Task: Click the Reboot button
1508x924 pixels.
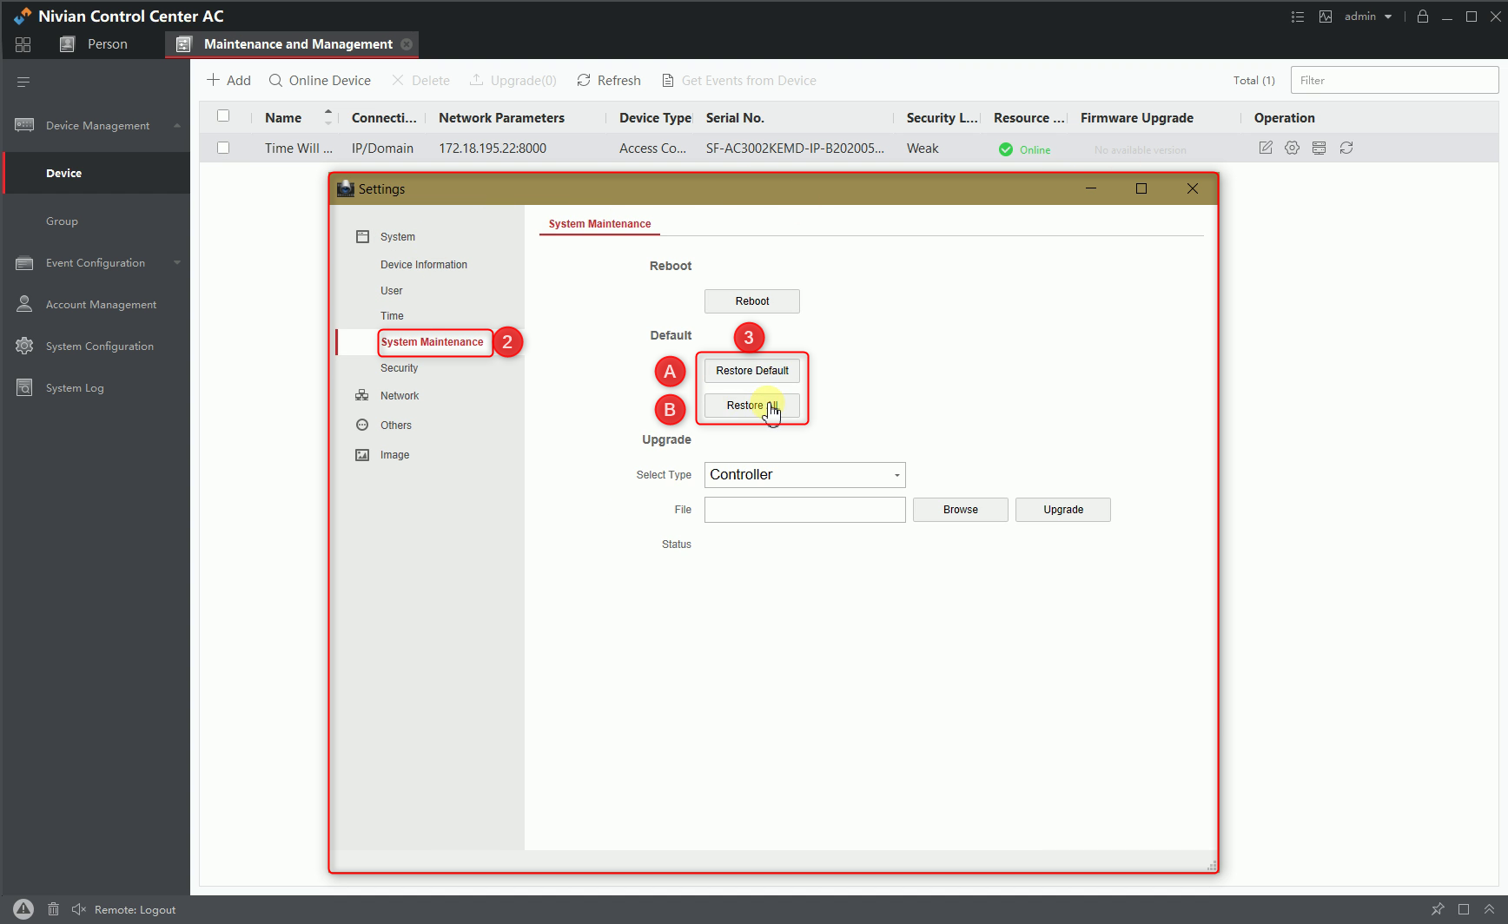Action: tap(752, 301)
